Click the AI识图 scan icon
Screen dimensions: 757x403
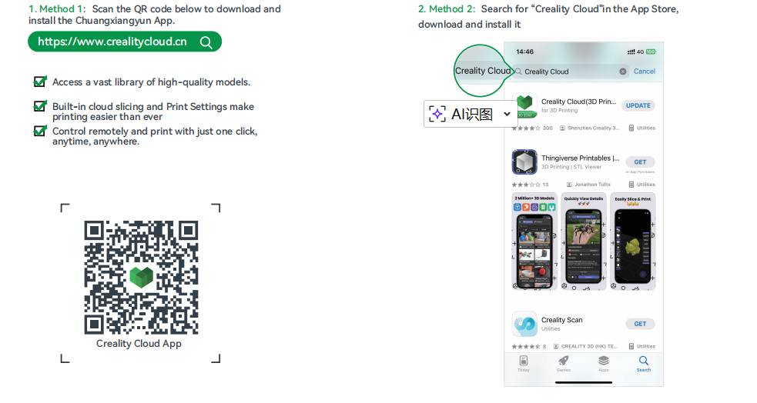[437, 115]
